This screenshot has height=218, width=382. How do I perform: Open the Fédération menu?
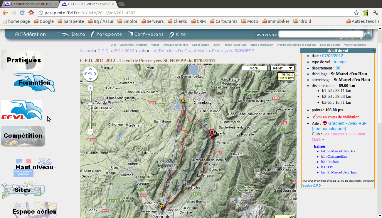pos(30,34)
